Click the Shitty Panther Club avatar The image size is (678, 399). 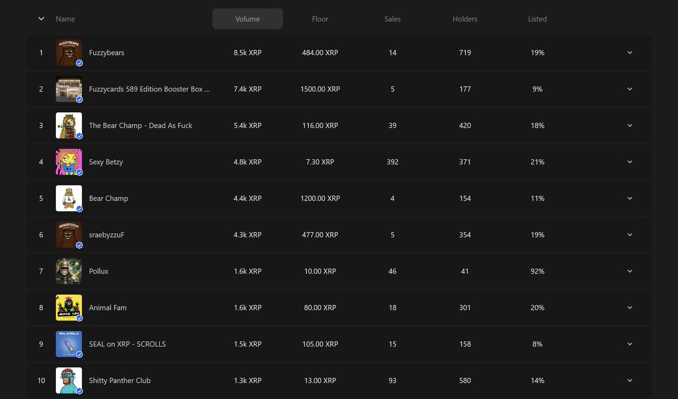point(69,380)
